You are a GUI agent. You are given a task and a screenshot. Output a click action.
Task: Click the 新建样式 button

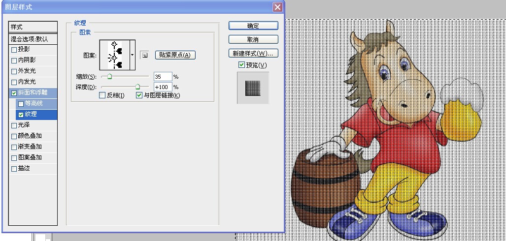pyautogui.click(x=253, y=53)
